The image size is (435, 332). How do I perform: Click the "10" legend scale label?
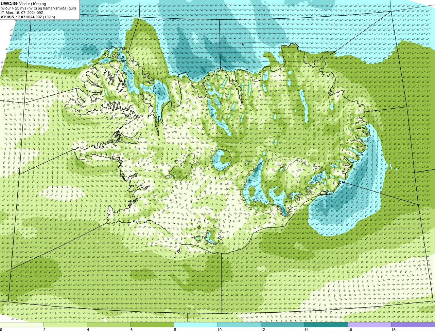tap(220, 330)
